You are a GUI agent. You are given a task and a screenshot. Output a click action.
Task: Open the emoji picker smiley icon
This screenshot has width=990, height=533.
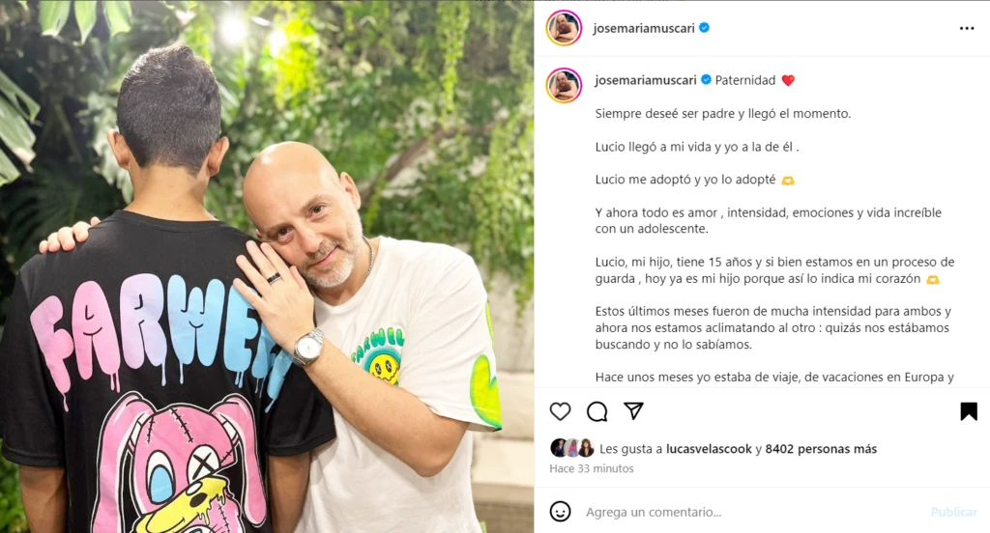coord(560,512)
